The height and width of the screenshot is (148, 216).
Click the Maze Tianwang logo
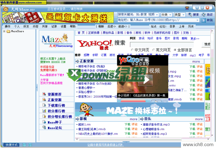coord(57,41)
